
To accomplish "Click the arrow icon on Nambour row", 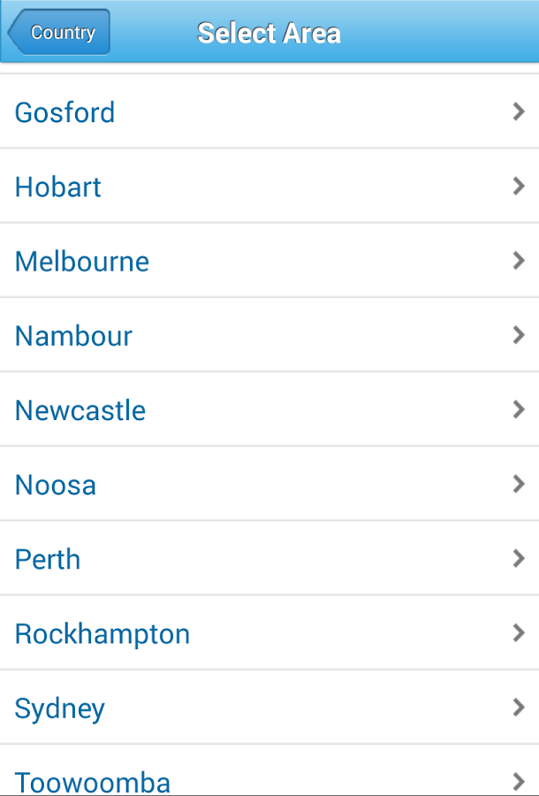I will [519, 335].
